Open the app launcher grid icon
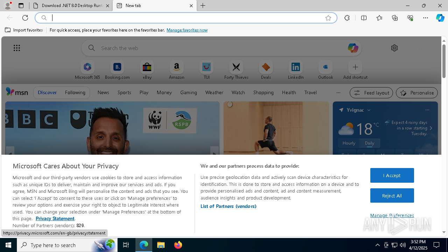Viewport: 448px width, 252px height. coord(17,48)
